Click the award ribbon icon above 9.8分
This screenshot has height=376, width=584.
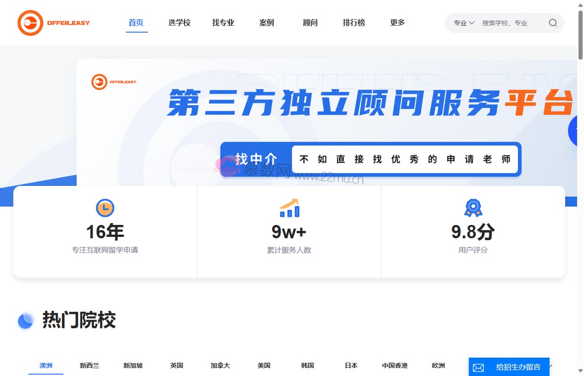click(x=473, y=208)
